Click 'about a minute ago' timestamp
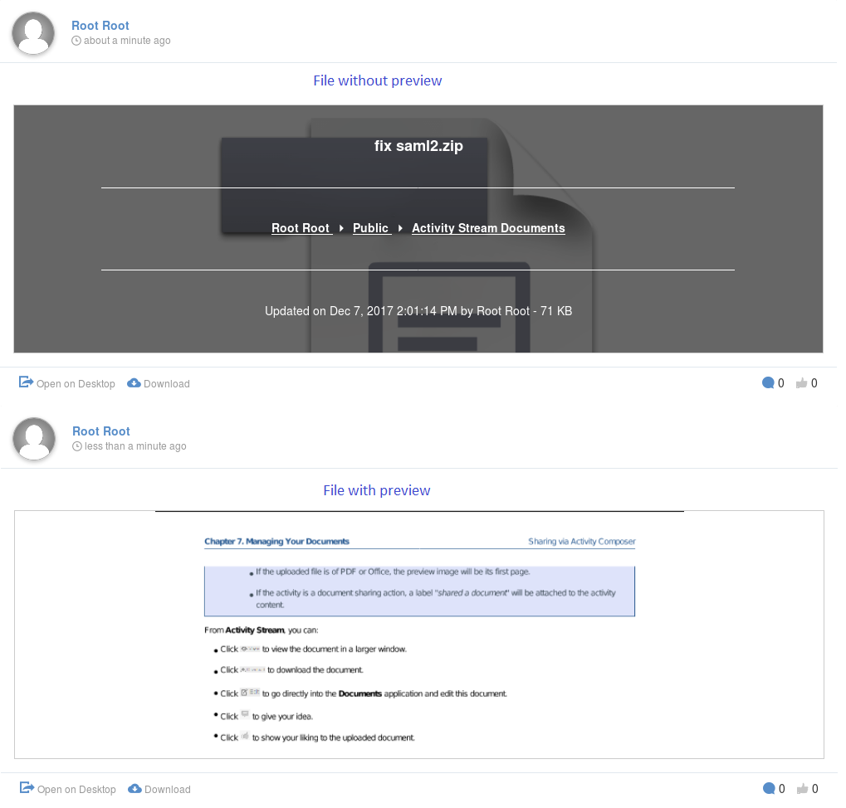Screen dimensions: 846x808 coord(127,41)
